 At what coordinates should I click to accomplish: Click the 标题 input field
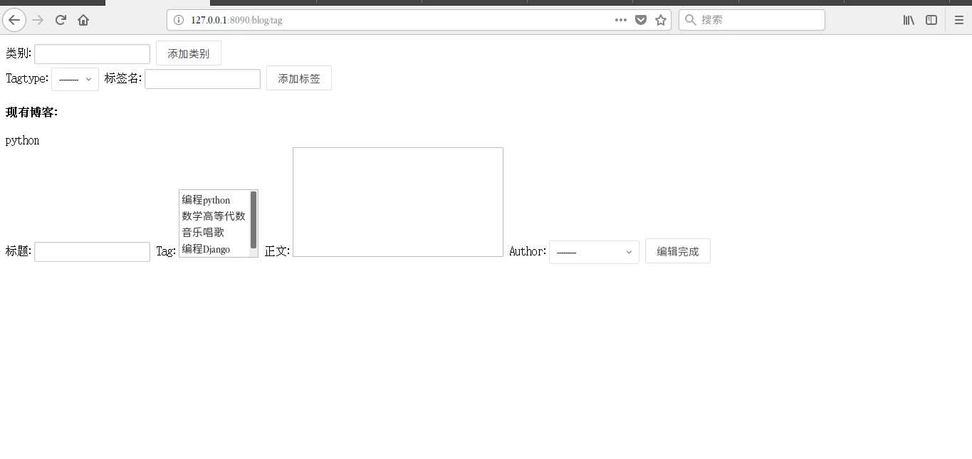(x=92, y=252)
